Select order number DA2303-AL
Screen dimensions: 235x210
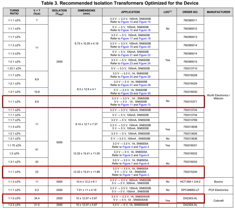pos(190,198)
